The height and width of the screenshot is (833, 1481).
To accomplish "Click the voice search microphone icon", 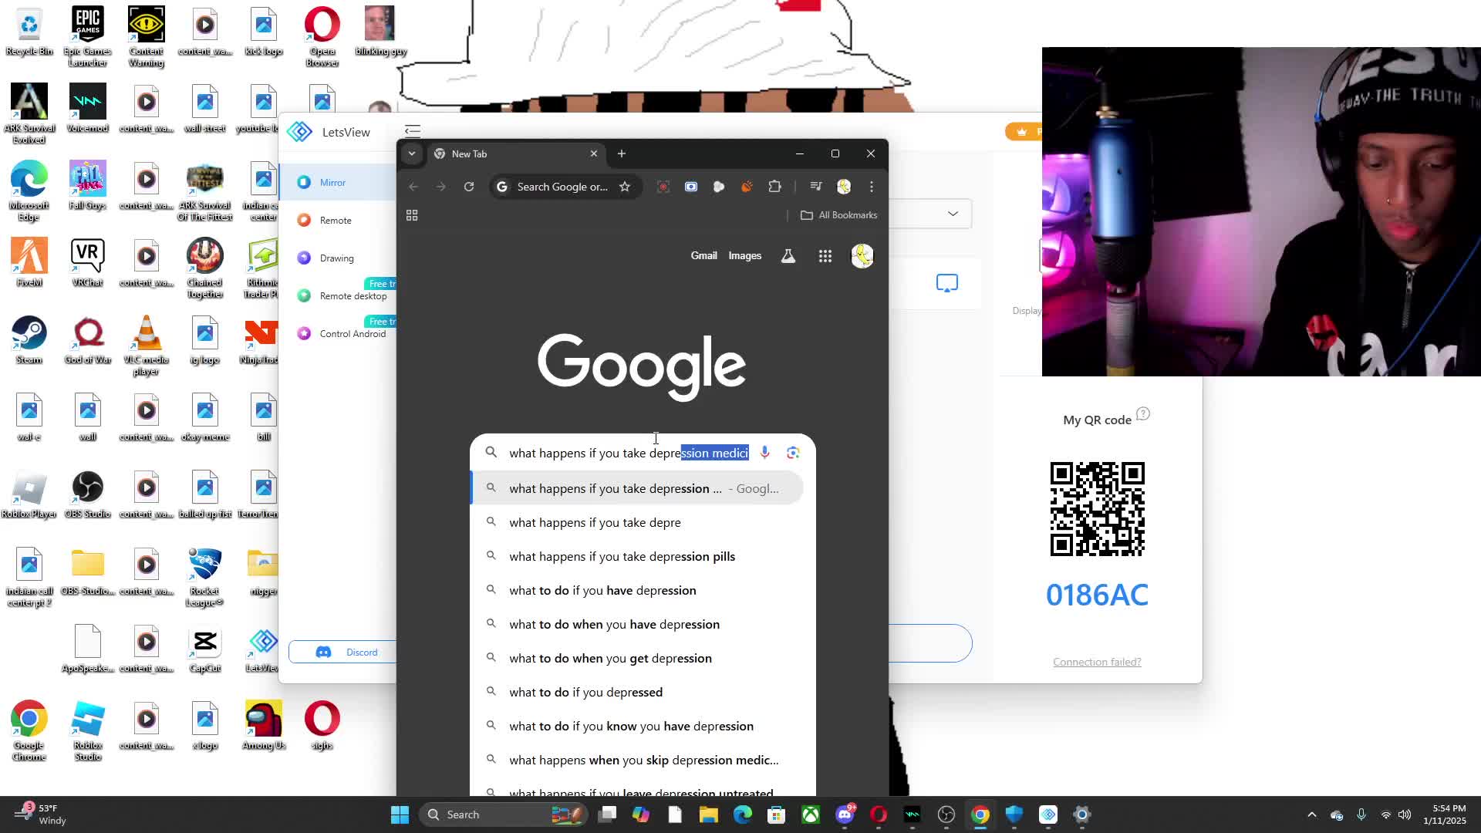I will (764, 453).
